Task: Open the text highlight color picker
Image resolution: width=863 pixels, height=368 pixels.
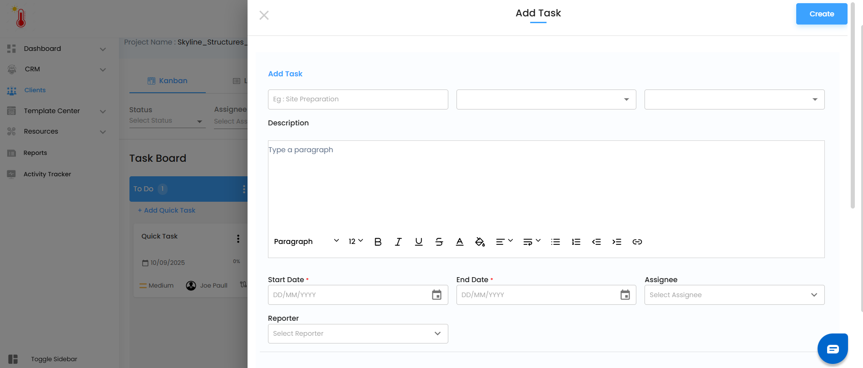Action: tap(480, 242)
